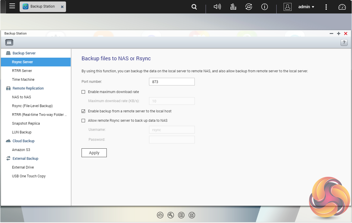The image size is (352, 223).
Task: Allow remote Rsync server to back up data
Action: click(x=83, y=121)
